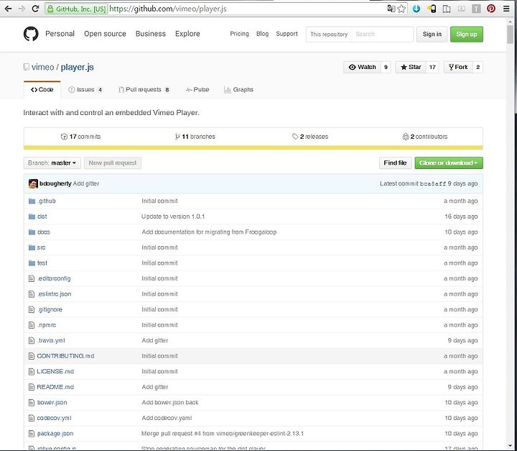Click the vertical page scrollbar thumb

510,35
